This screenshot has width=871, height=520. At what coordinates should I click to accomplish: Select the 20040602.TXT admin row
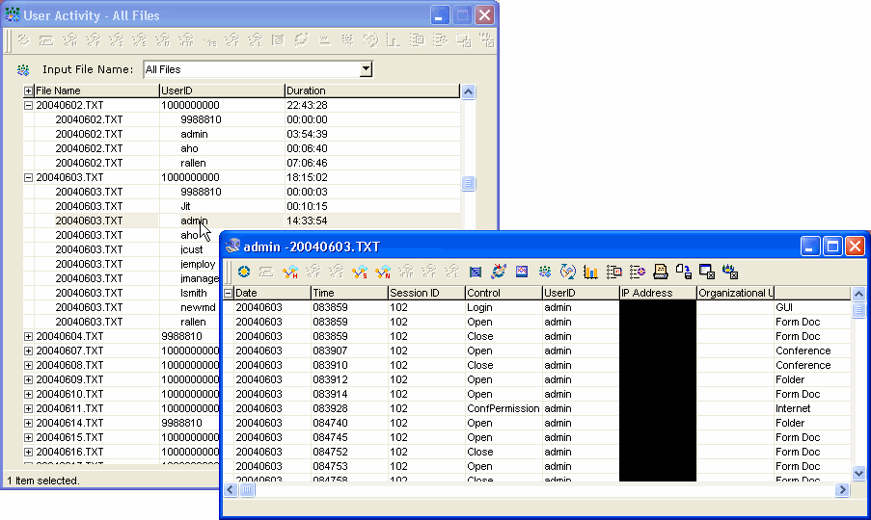(242, 134)
